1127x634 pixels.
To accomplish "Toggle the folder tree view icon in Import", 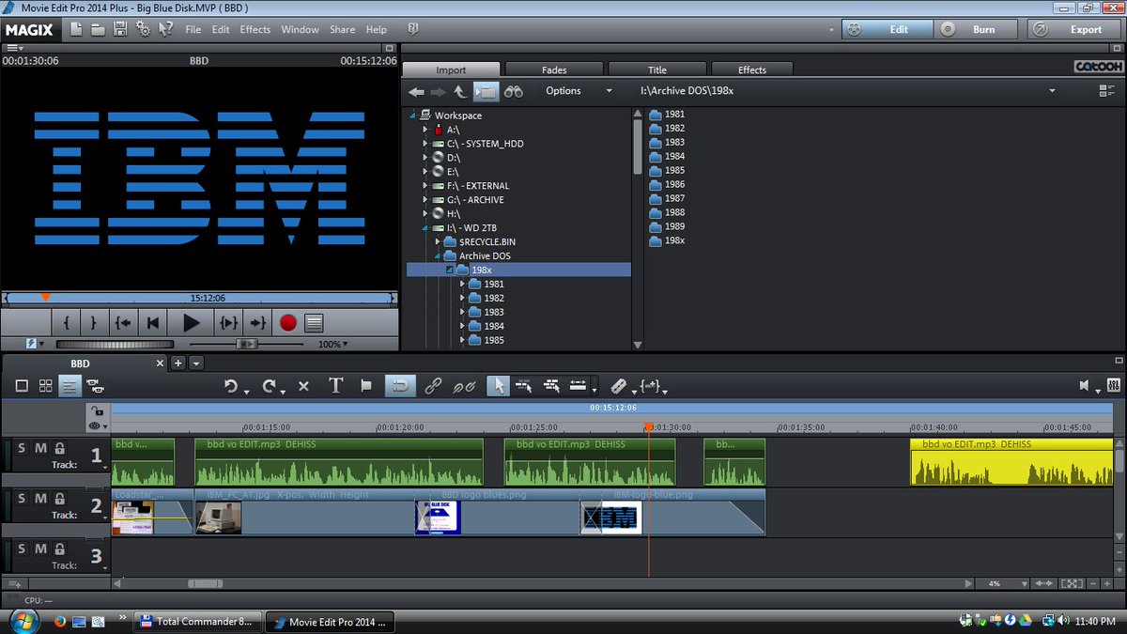I will 485,91.
